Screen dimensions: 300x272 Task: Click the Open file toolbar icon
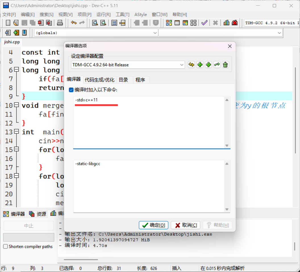tap(16, 23)
